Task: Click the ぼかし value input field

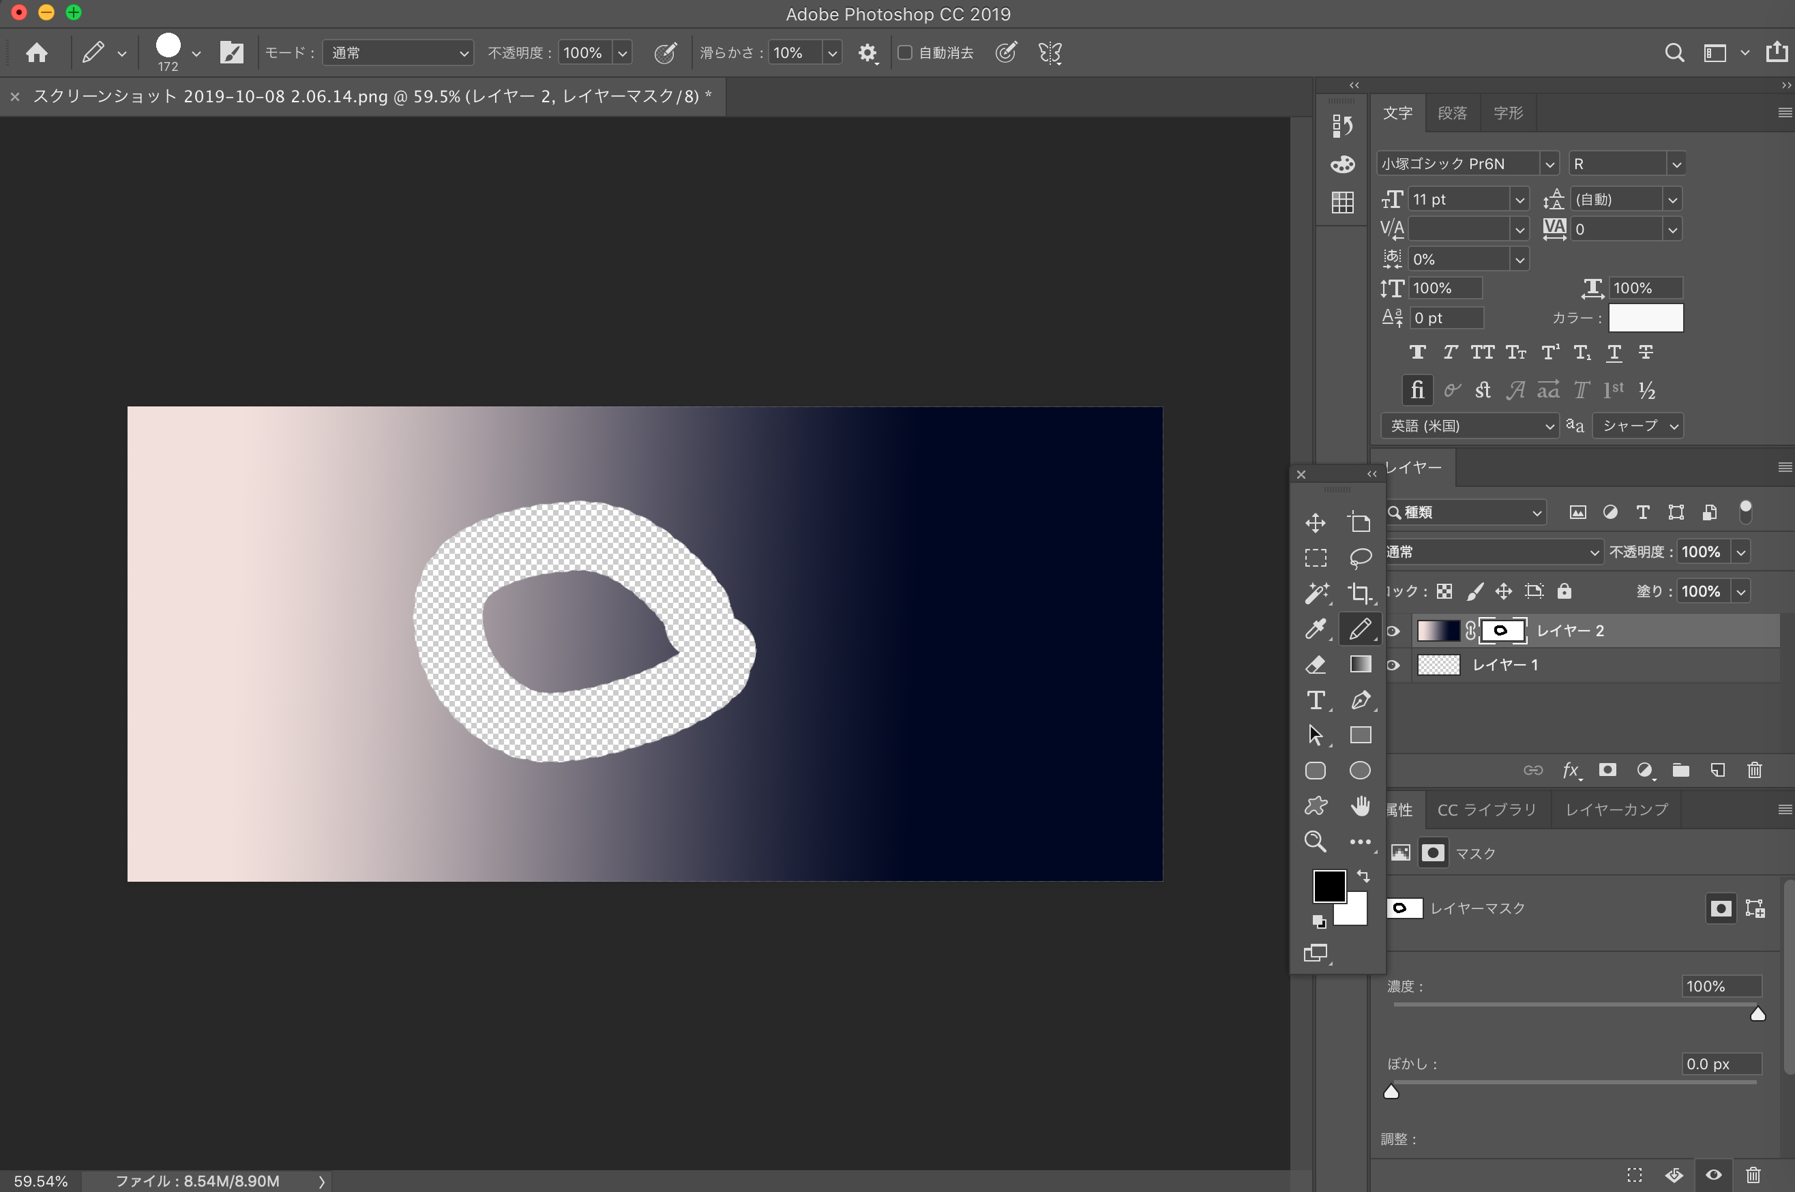Action: [1721, 1064]
